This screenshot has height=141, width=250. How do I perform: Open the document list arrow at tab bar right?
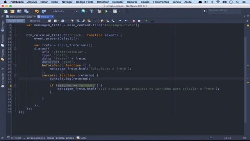(x=245, y=16)
